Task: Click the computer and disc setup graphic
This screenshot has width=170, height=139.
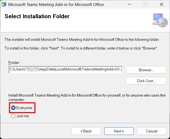Action: pyautogui.click(x=160, y=20)
